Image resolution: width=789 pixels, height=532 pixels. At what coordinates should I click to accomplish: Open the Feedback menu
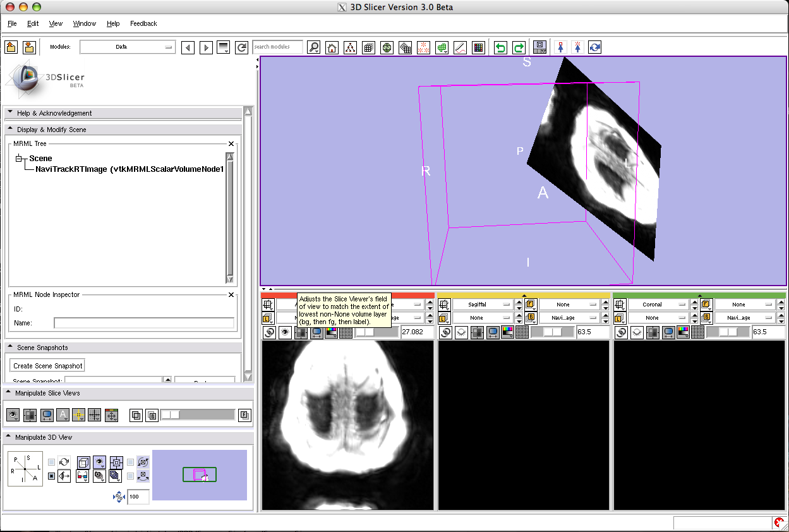tap(143, 23)
